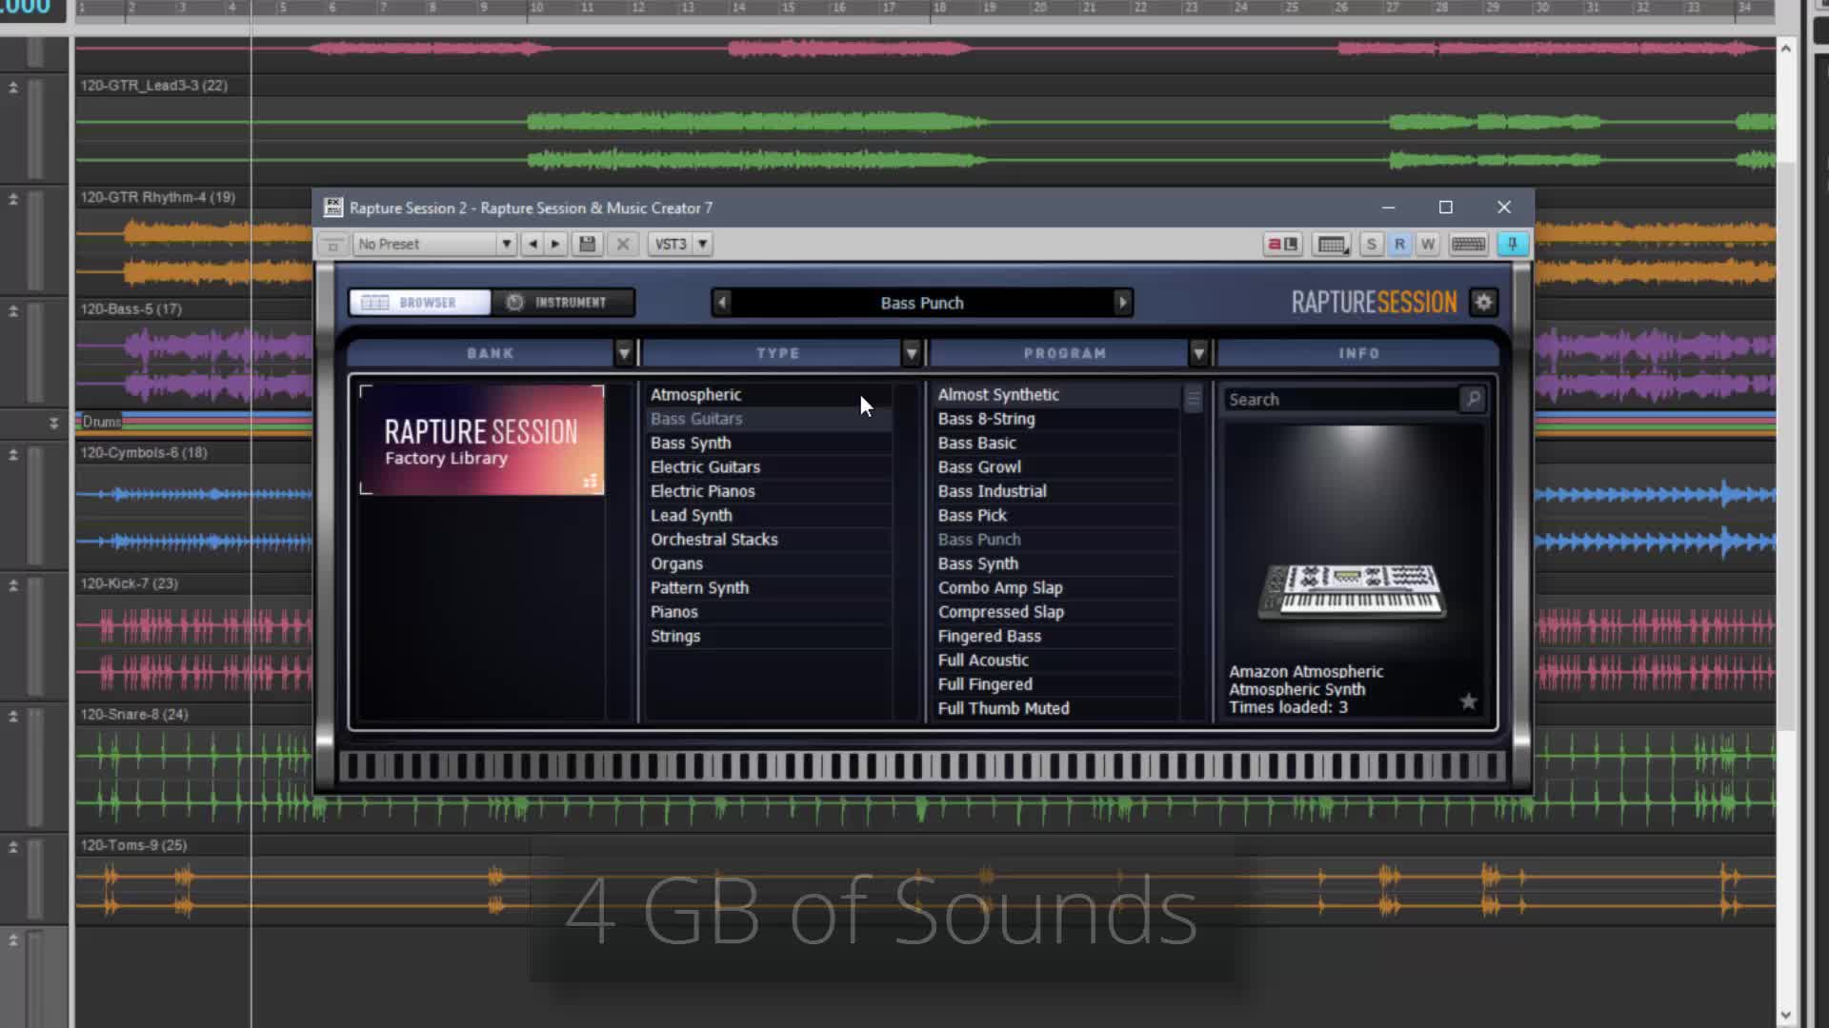The width and height of the screenshot is (1829, 1028).
Task: Mark program as favorite star
Action: point(1468,702)
